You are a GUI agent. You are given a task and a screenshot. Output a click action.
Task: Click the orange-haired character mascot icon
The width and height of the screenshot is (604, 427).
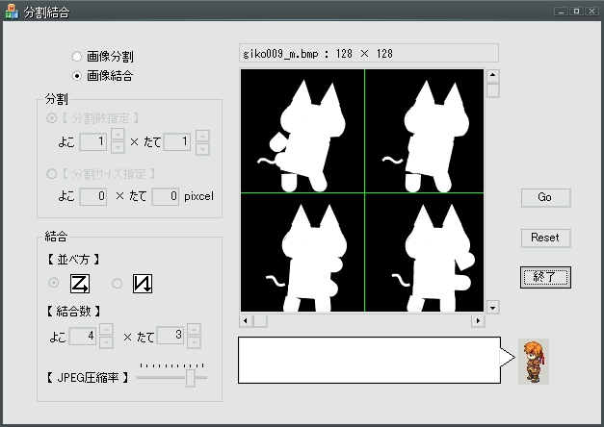[x=533, y=362]
